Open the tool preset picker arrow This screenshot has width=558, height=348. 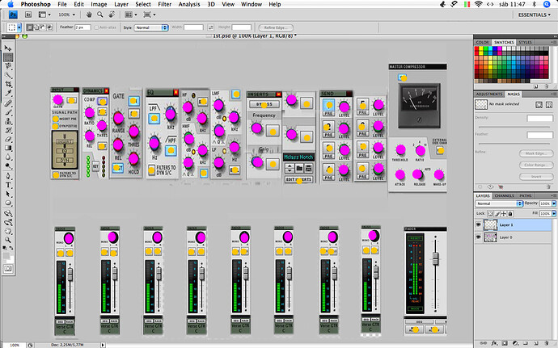click(x=19, y=27)
